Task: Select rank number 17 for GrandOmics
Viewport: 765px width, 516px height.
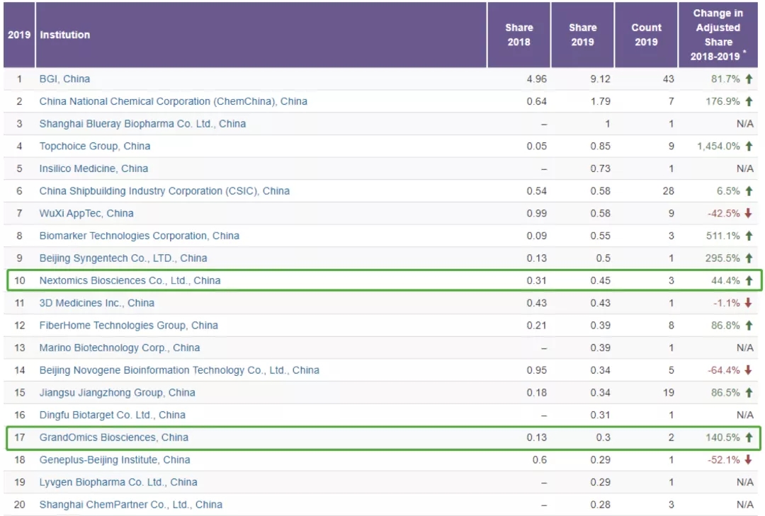Action: 20,438
